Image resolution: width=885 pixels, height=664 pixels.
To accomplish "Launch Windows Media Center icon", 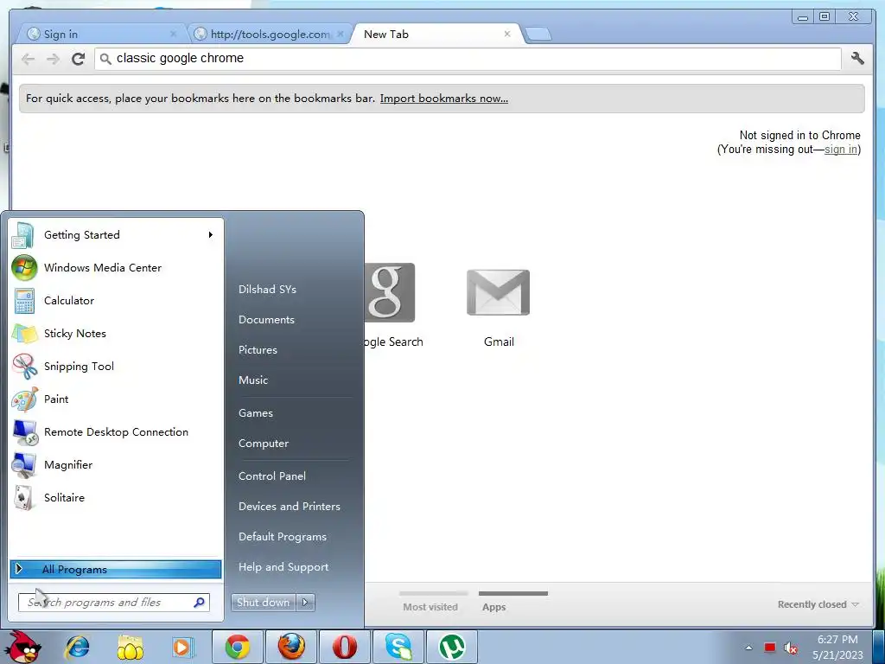I will tap(24, 268).
